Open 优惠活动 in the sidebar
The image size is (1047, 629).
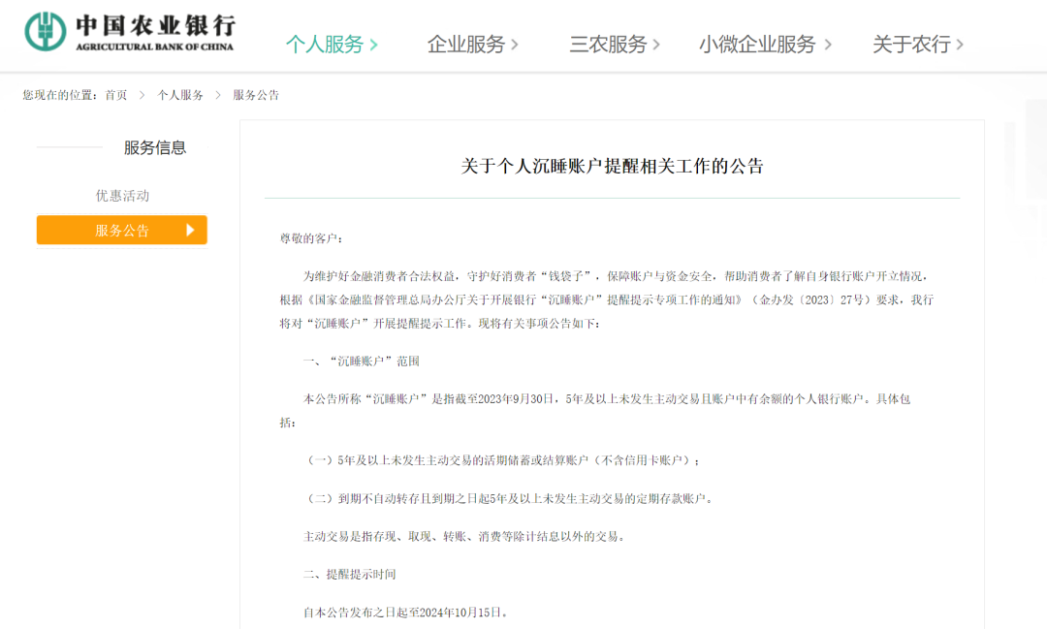pyautogui.click(x=121, y=195)
